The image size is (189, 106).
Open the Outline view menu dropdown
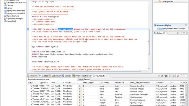click(181, 33)
